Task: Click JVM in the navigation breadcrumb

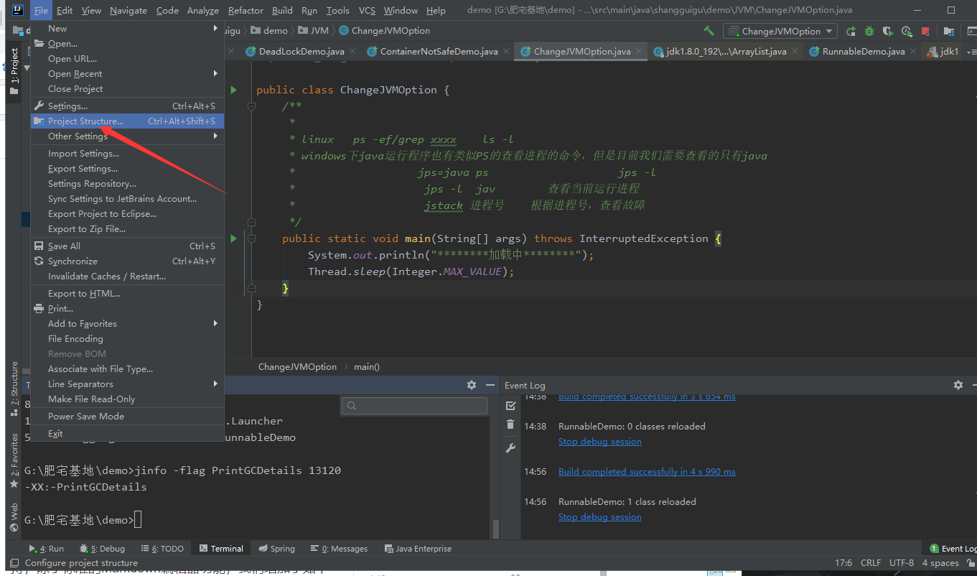Action: [x=314, y=31]
